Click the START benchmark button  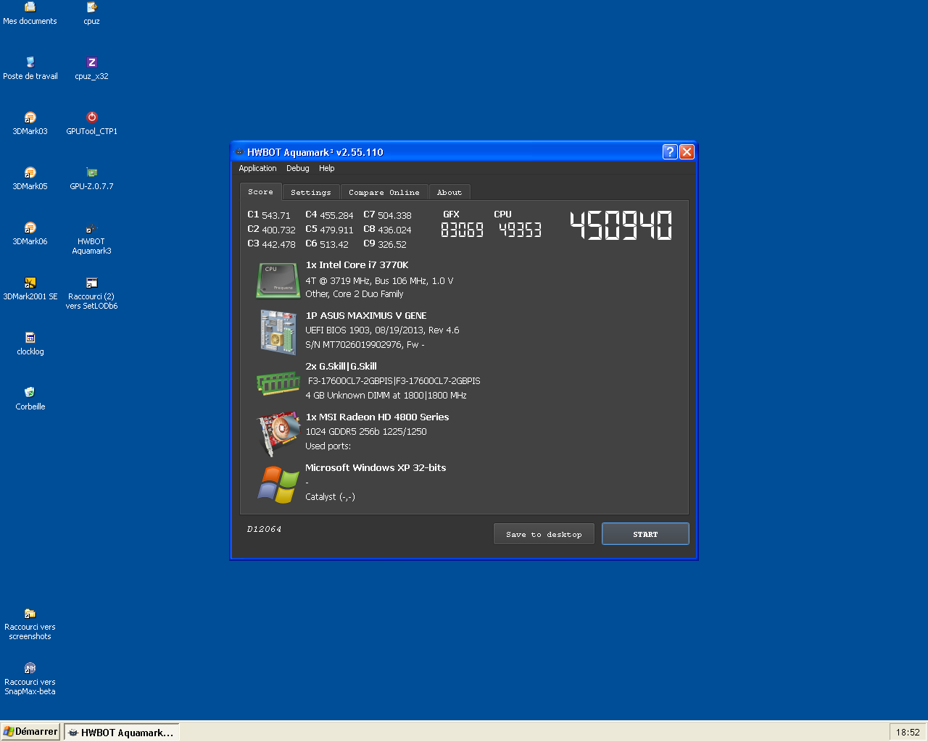(645, 534)
